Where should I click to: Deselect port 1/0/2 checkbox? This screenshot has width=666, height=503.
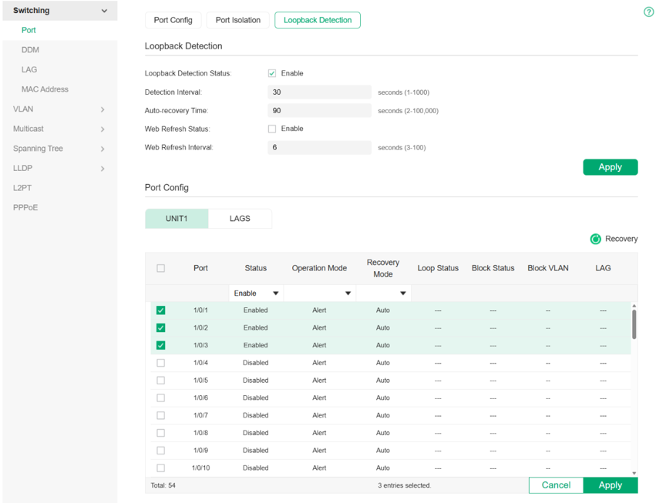click(x=160, y=327)
